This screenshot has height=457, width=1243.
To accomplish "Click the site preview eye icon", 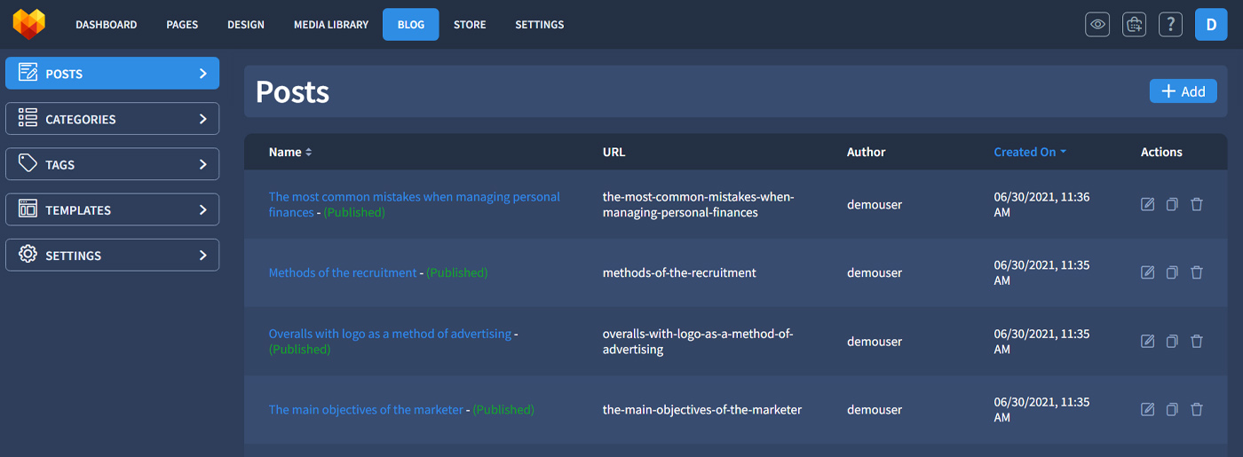I will pyautogui.click(x=1097, y=25).
